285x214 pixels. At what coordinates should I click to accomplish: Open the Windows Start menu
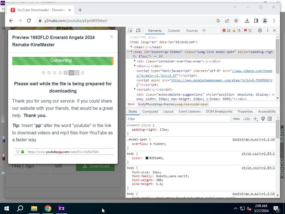click(7, 208)
